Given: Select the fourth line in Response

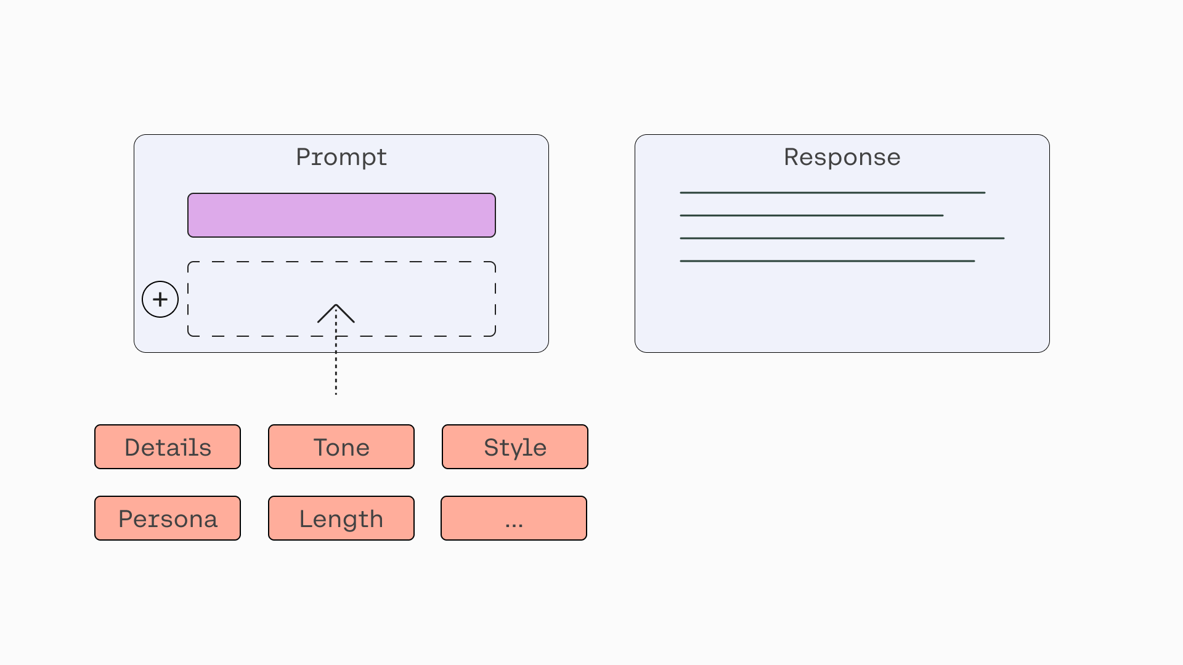Looking at the screenshot, I should point(827,261).
